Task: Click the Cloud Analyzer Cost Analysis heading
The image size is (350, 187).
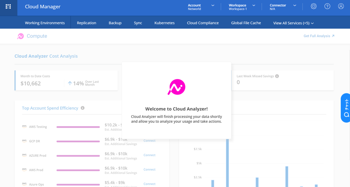Action: point(46,56)
